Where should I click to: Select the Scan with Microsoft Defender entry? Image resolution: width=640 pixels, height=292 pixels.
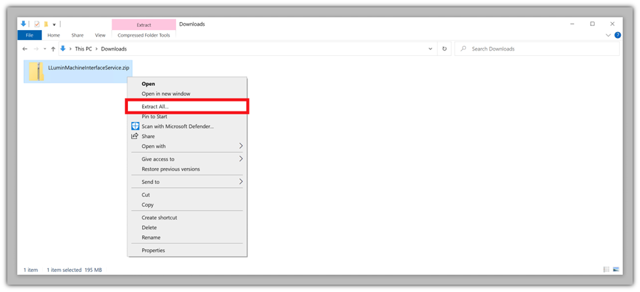tap(177, 126)
